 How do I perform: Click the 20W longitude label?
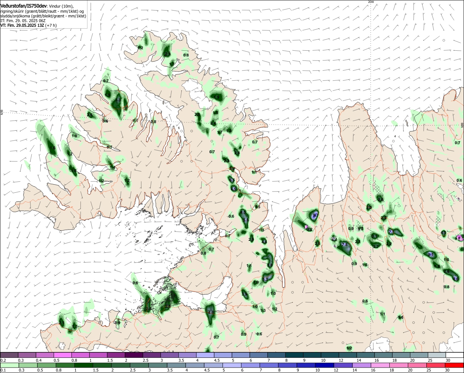(370, 2)
